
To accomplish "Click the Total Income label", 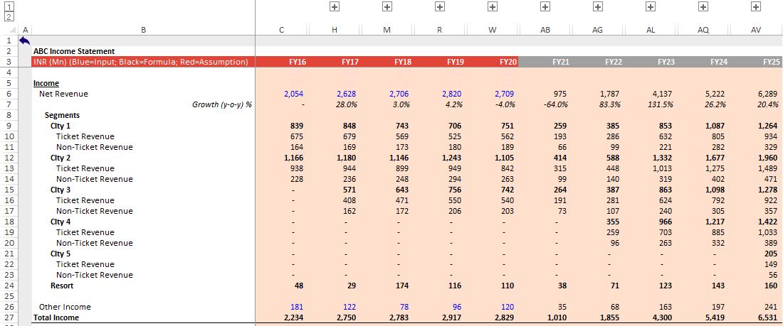I will click(x=56, y=317).
